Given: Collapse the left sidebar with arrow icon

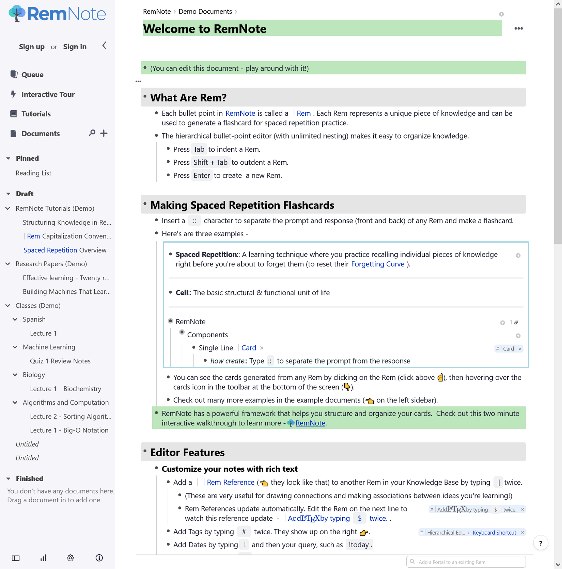Looking at the screenshot, I should (x=104, y=46).
